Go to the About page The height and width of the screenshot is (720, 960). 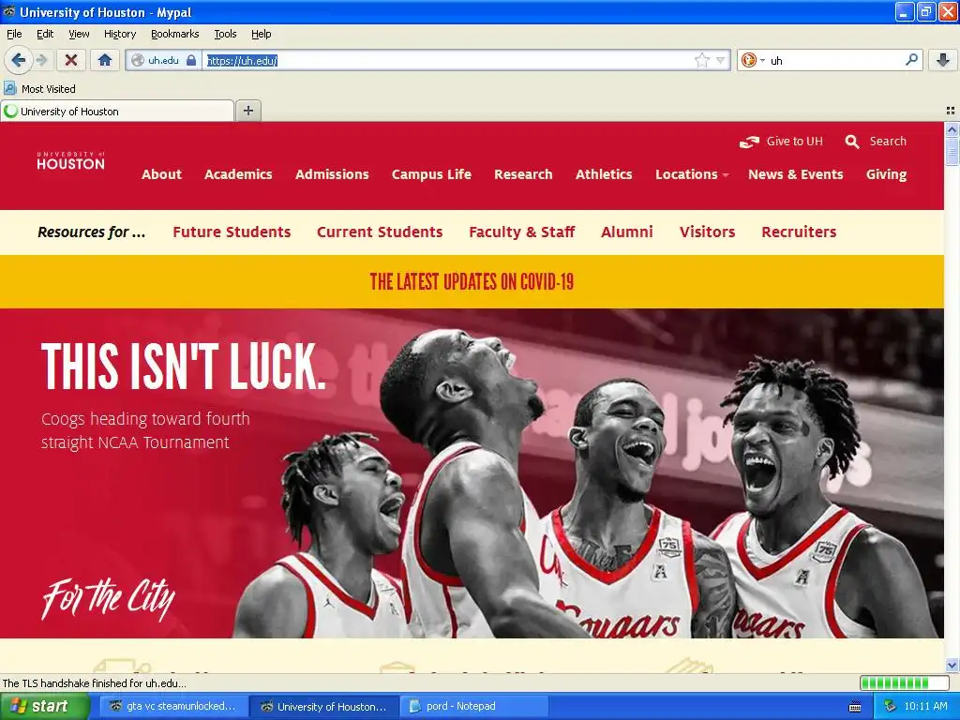click(x=161, y=174)
